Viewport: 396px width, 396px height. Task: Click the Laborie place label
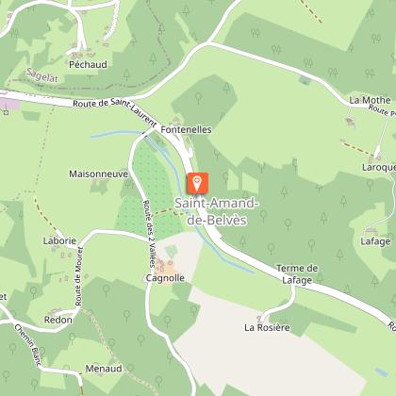(59, 240)
